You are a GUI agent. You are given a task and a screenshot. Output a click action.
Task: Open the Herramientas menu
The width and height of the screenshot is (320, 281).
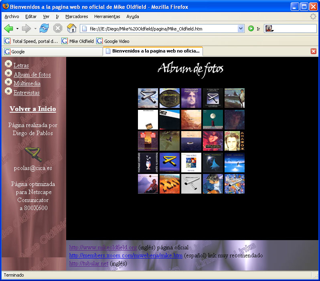tap(107, 16)
